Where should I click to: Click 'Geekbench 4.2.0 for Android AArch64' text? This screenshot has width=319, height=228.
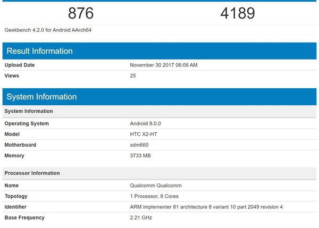click(48, 30)
